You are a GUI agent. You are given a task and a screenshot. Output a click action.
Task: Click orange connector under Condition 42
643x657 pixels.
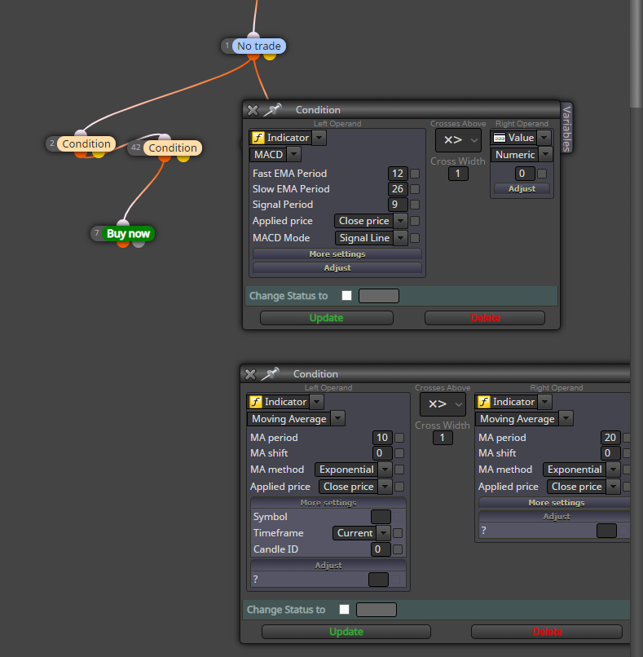click(x=165, y=158)
